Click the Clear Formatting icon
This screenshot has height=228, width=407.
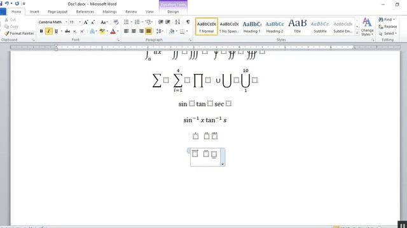point(116,22)
